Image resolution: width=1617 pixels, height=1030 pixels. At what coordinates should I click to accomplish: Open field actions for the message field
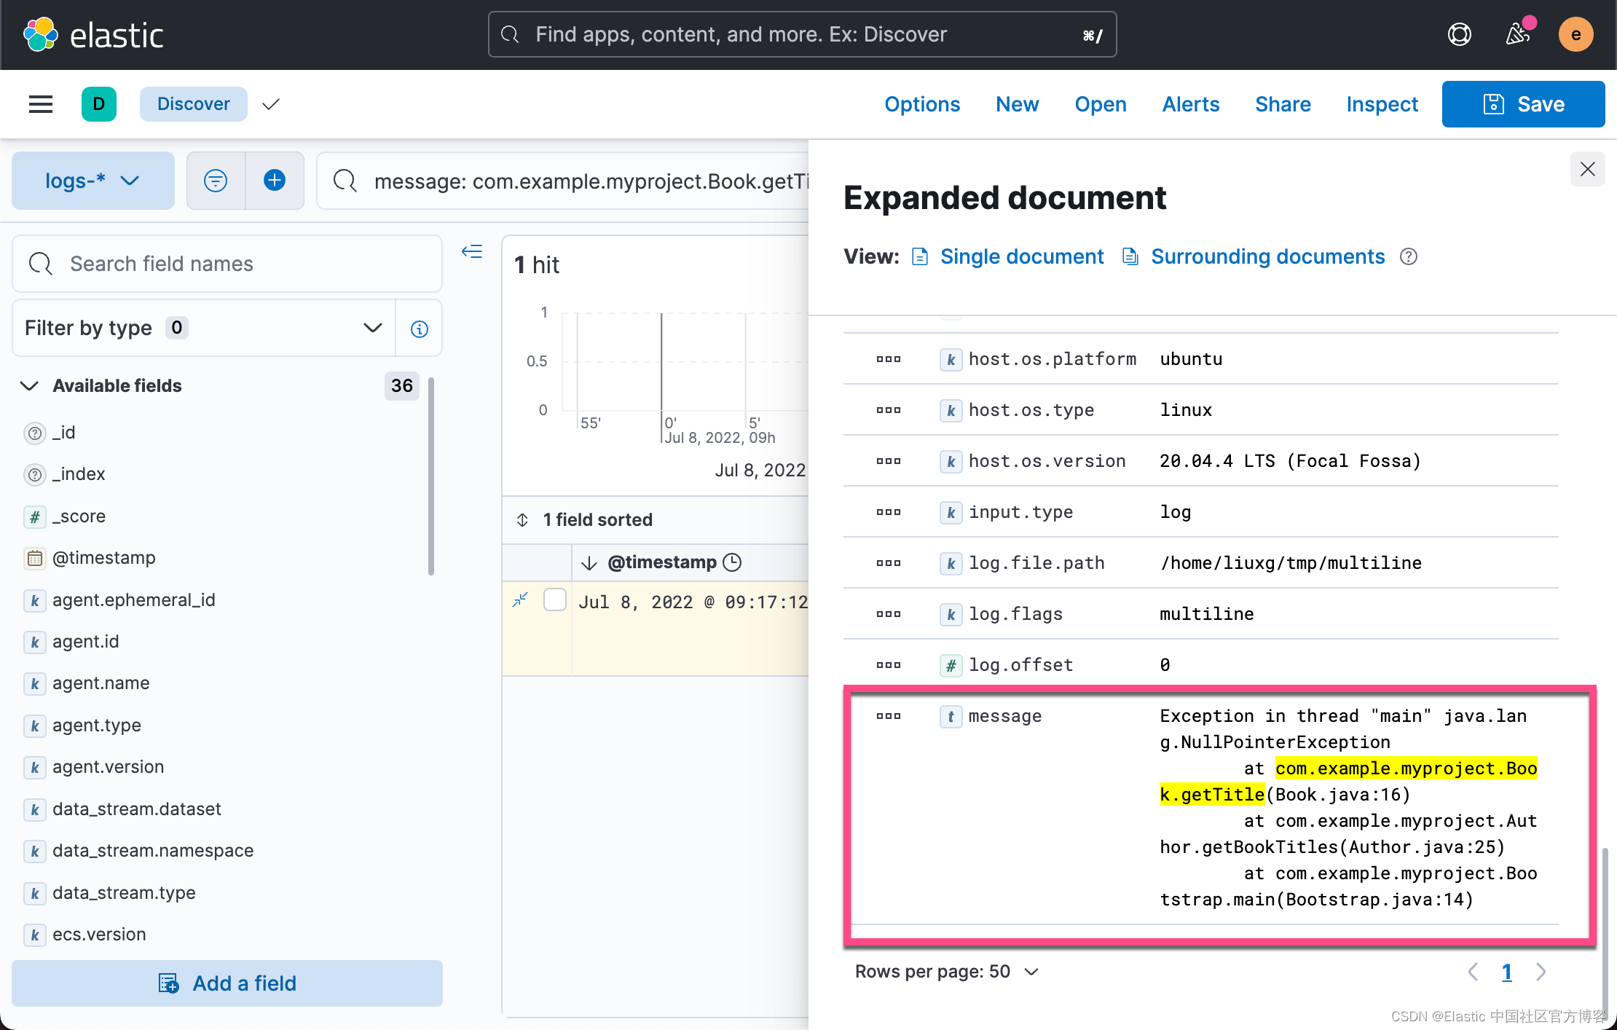888,716
